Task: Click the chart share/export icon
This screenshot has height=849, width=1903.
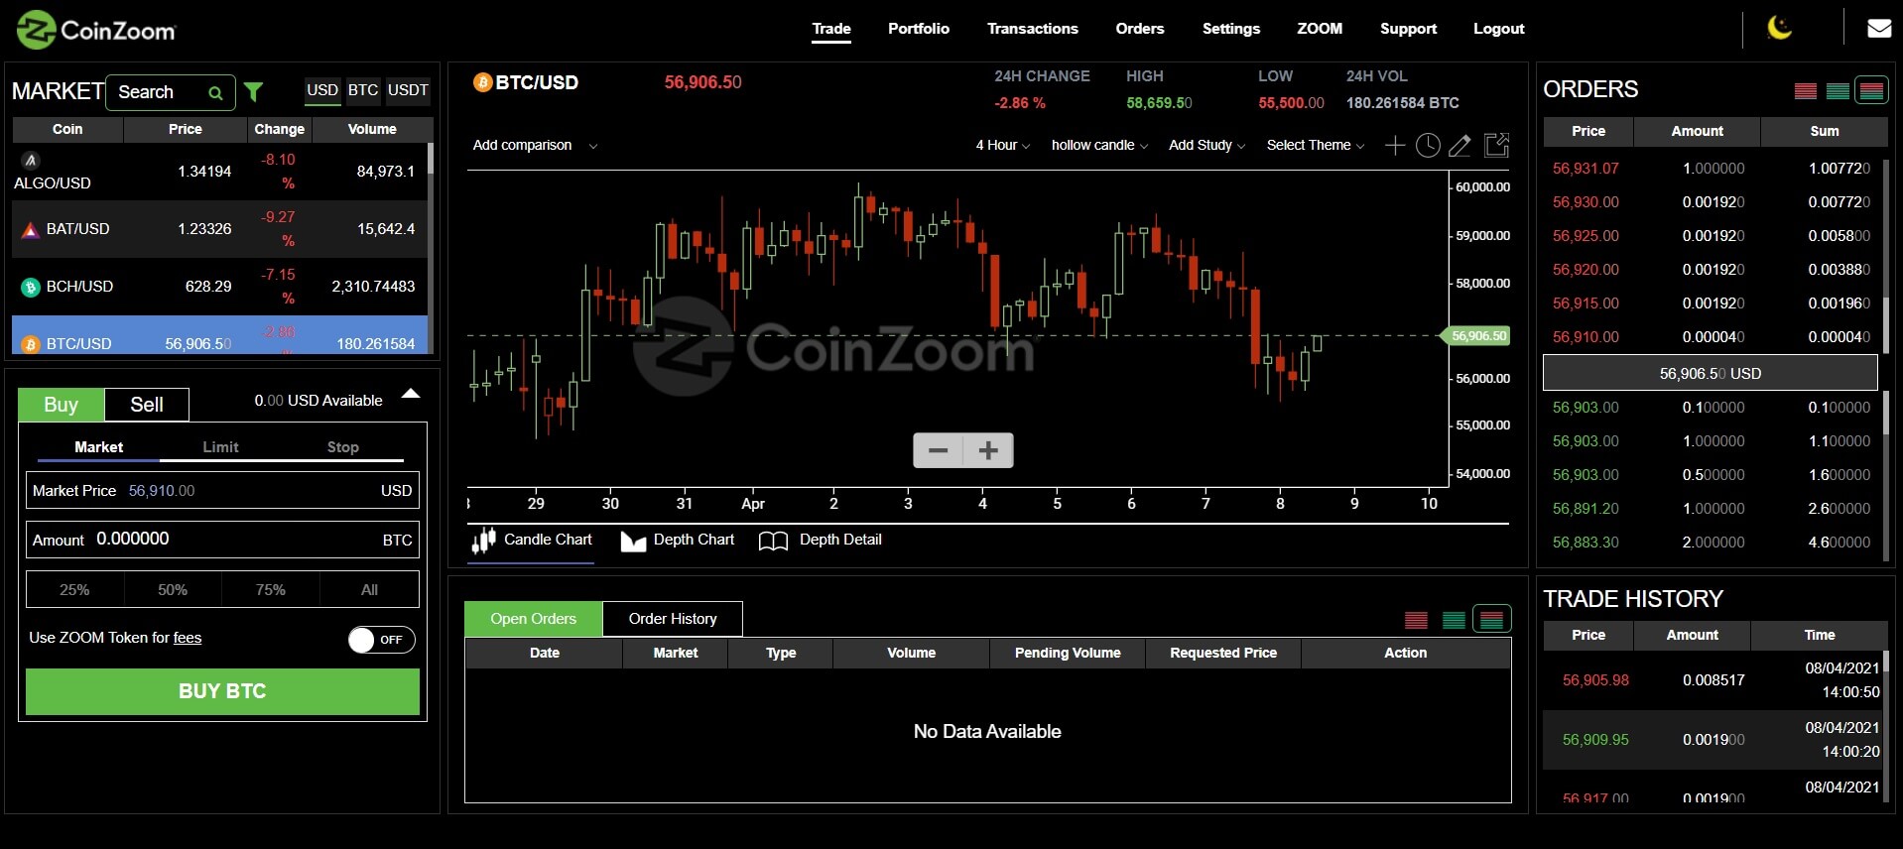Action: (x=1496, y=145)
